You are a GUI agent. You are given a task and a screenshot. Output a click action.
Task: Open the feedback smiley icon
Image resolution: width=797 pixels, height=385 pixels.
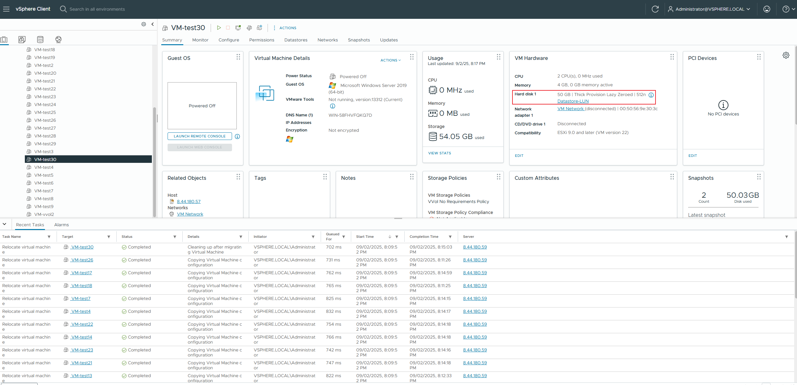click(x=767, y=9)
